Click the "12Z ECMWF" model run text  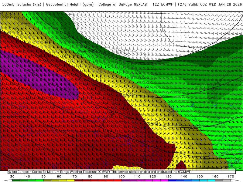pos(163,5)
